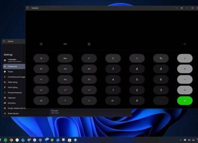Click the 1/x reciprocal button
This screenshot has height=143, width=198.
[x=89, y=80]
